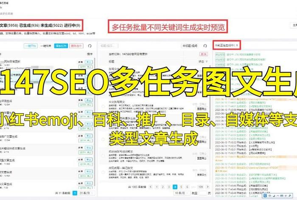This screenshot has width=297, height=200.
Task: Click blue button in 网站日常更新 task row
Action: [88, 62]
